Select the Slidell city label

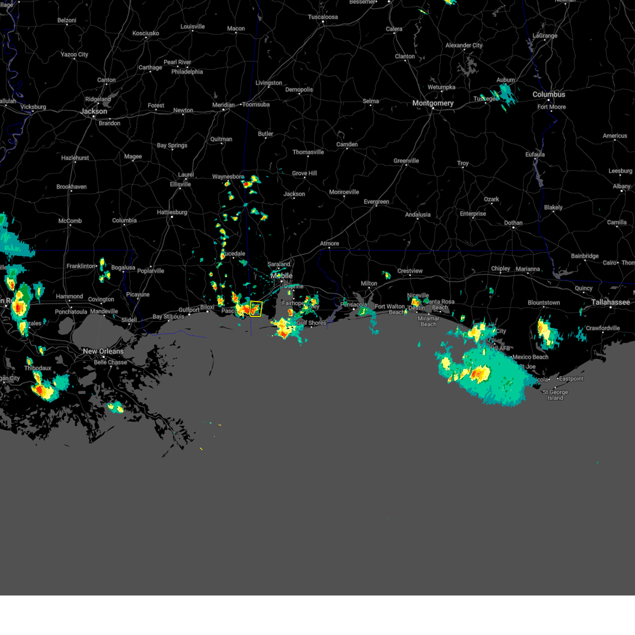[x=129, y=320]
